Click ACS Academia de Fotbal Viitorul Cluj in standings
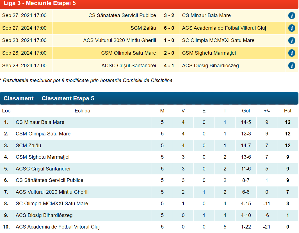Screen dimensions: 299x233 click(x=58, y=227)
